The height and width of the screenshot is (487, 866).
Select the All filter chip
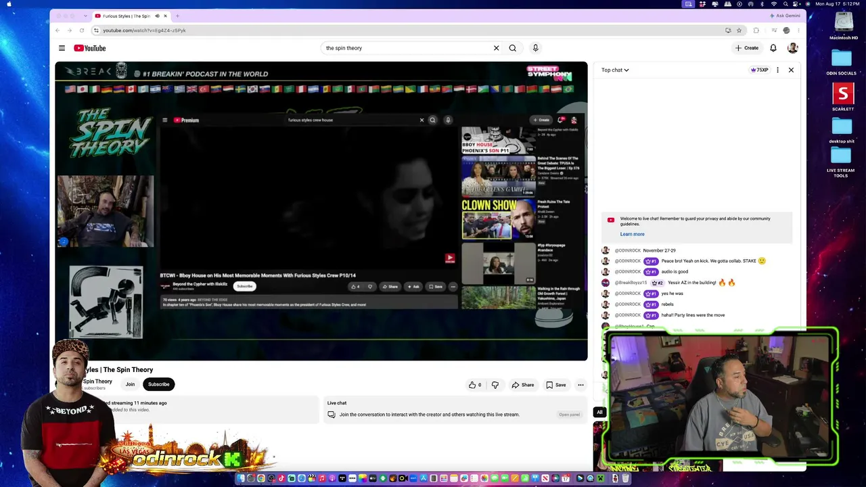[599, 412]
